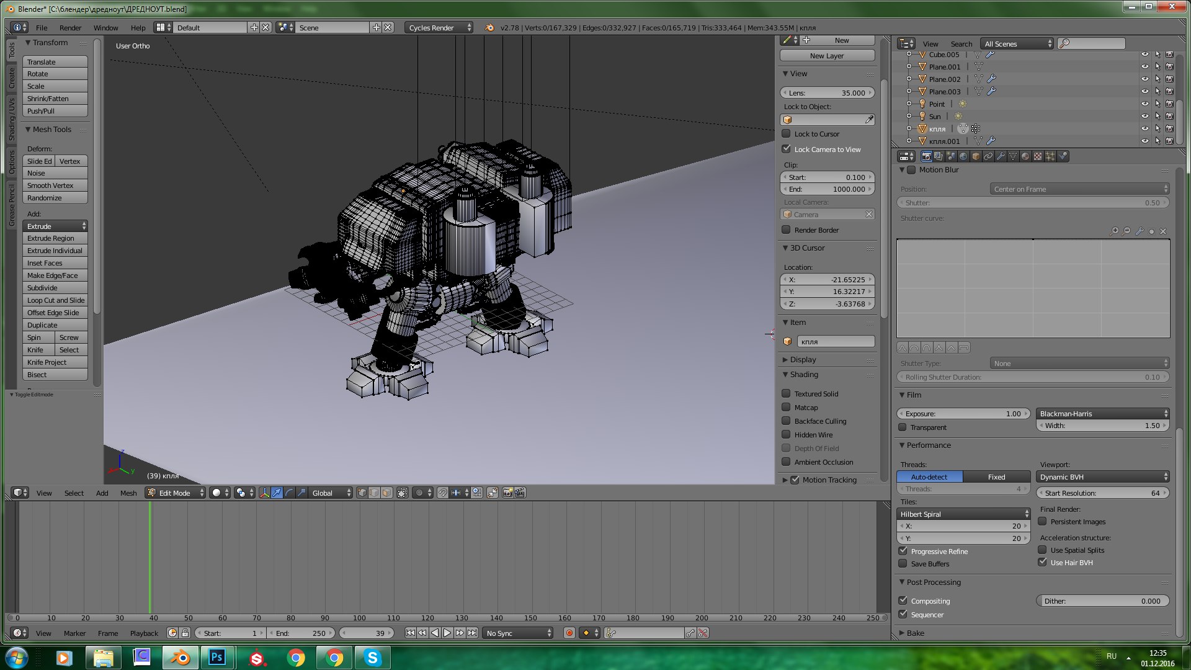Viewport: 1191px width, 670px height.
Task: Select the translate manipulator arrow icon
Action: pyautogui.click(x=277, y=493)
